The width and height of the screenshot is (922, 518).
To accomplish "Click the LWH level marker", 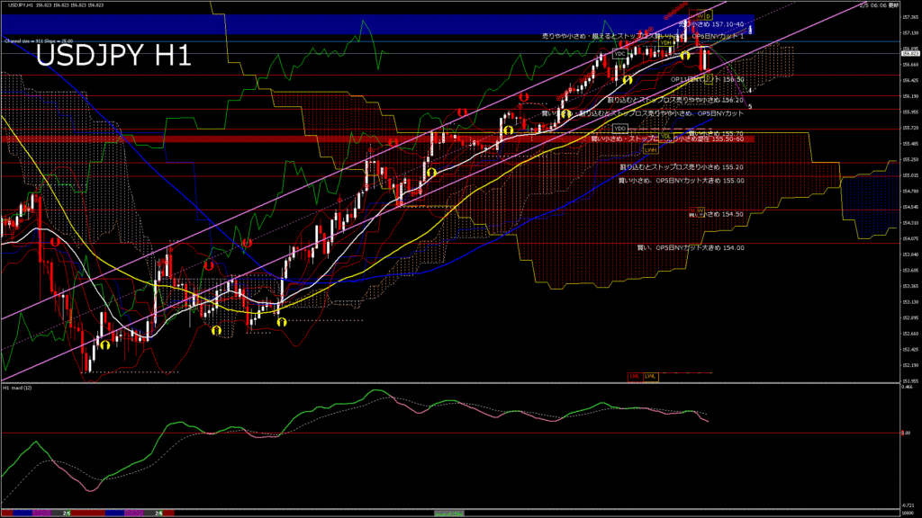I will pos(649,148).
